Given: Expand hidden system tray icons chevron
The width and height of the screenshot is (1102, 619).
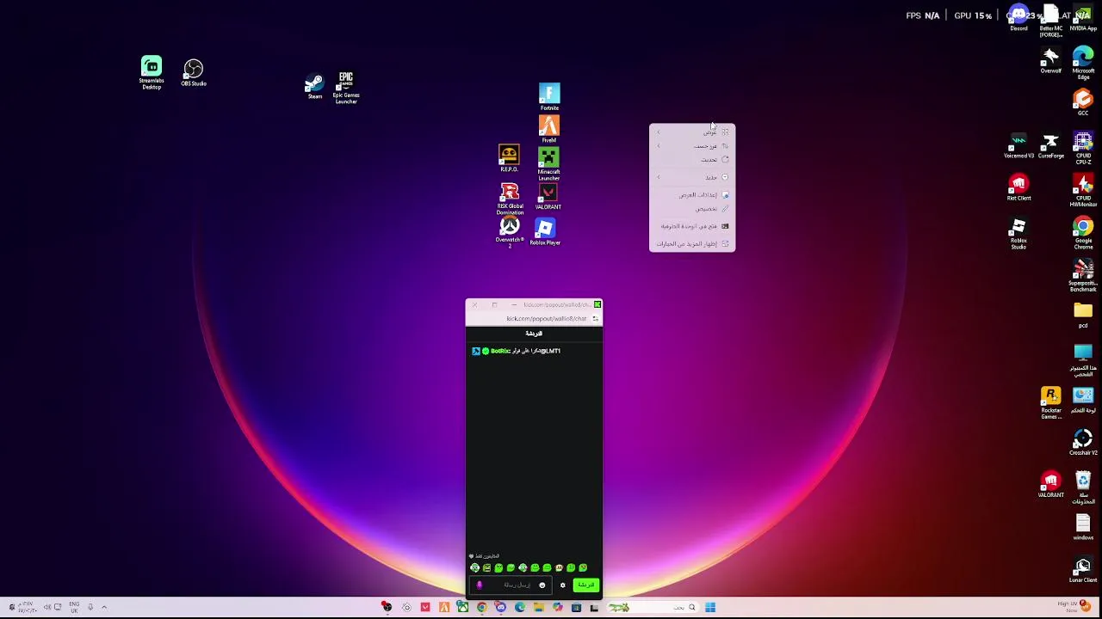Looking at the screenshot, I should click(x=104, y=607).
